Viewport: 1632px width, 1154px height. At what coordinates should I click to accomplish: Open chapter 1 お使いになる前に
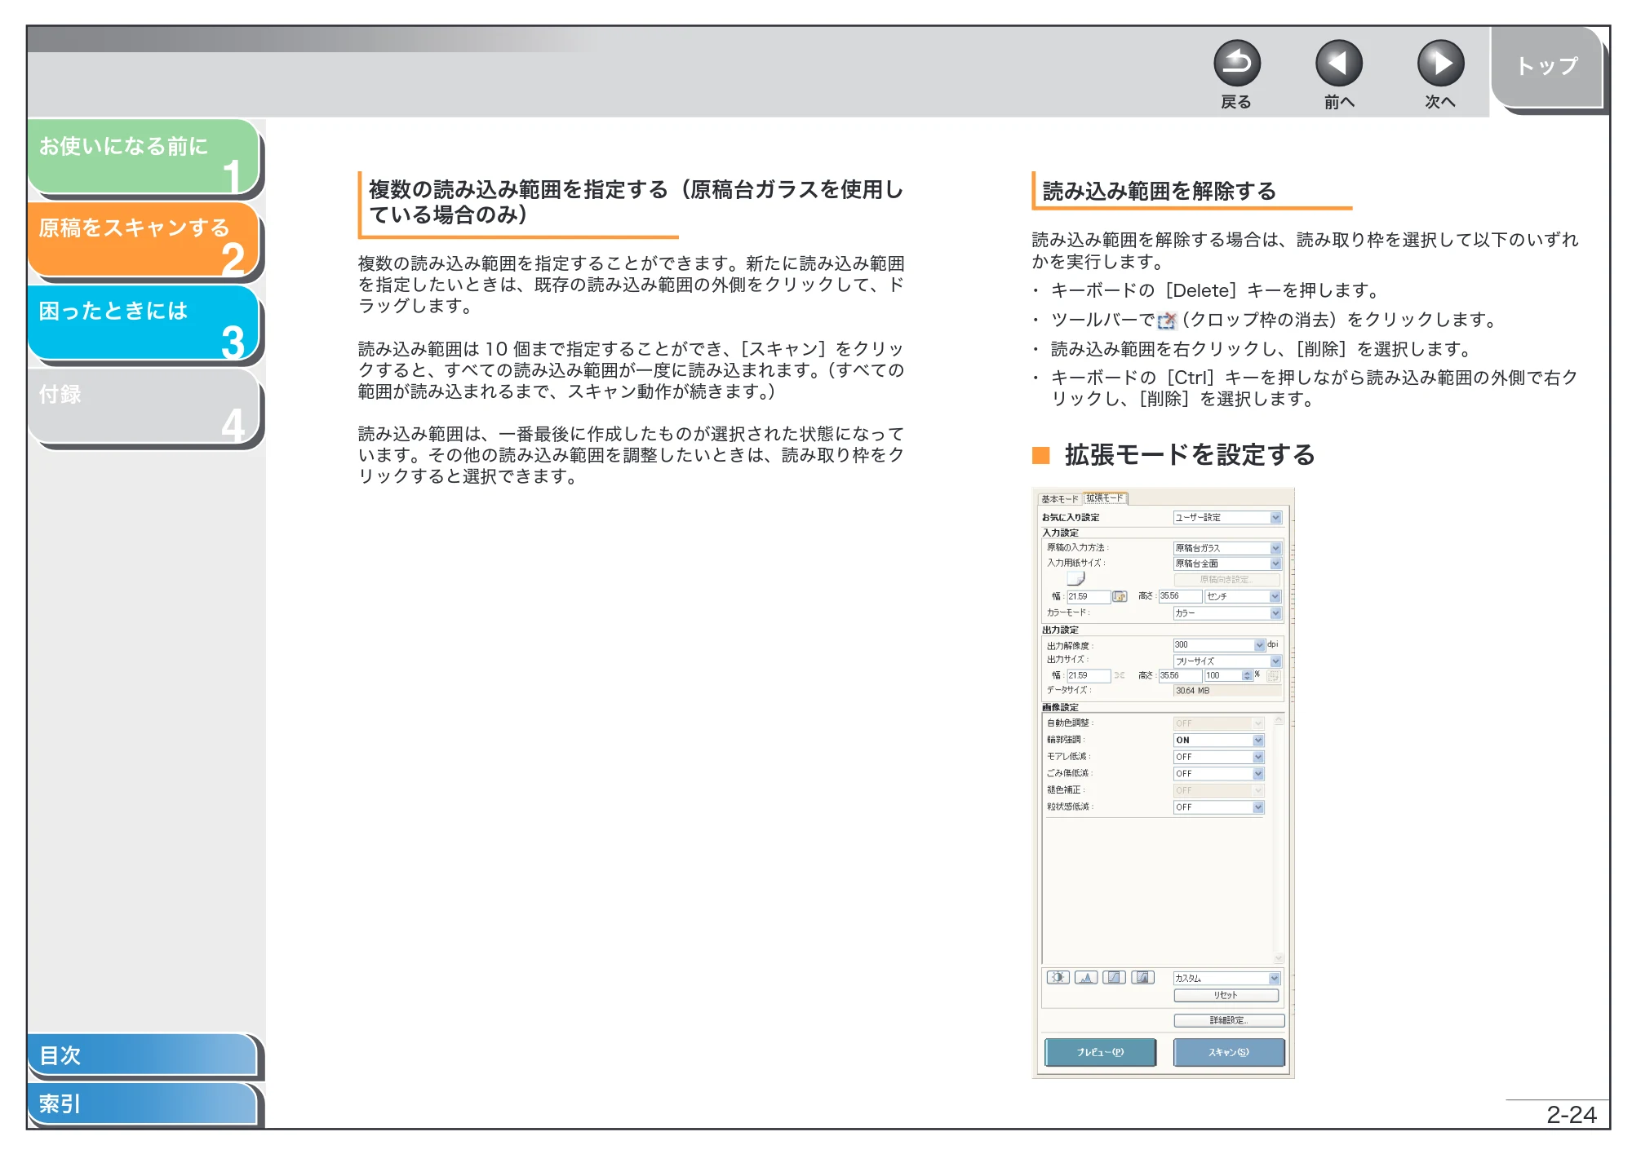point(144,157)
